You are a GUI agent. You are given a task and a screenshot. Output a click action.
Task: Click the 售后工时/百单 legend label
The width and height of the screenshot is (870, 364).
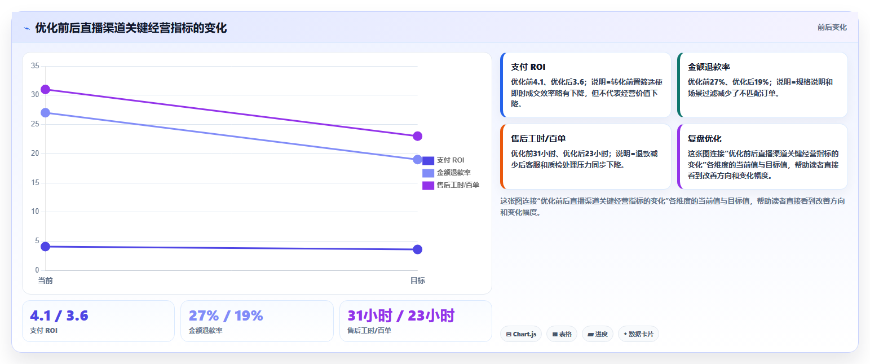(x=458, y=185)
